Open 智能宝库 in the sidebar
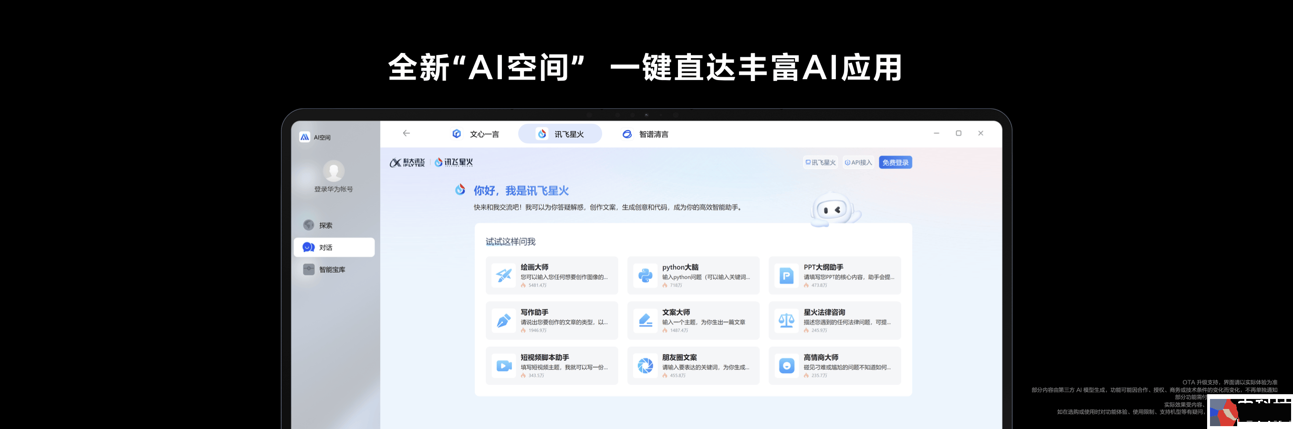Image resolution: width=1293 pixels, height=429 pixels. (331, 269)
